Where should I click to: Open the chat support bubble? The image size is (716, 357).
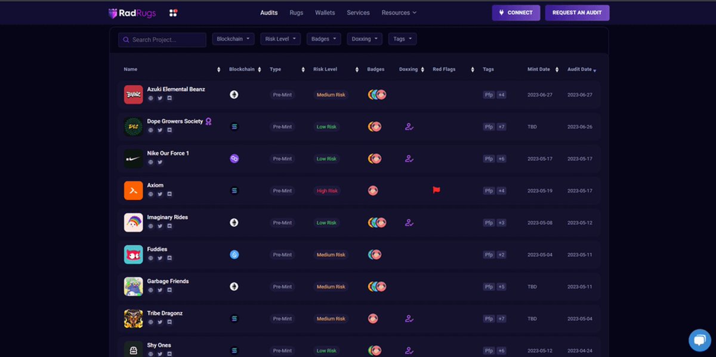[x=699, y=340]
